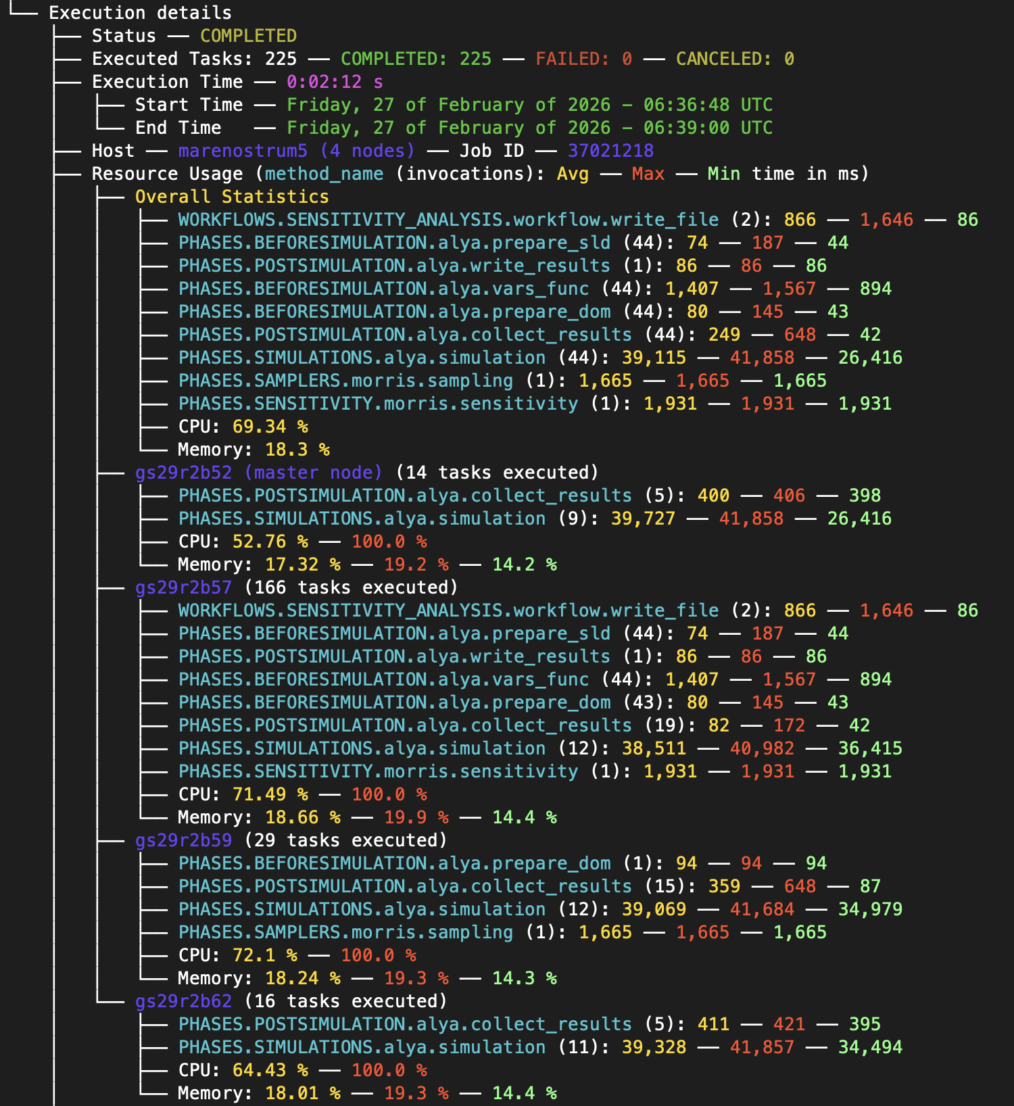Viewport: 1014px width, 1106px height.
Task: Select overall Memory value 18.3 %
Action: click(297, 450)
